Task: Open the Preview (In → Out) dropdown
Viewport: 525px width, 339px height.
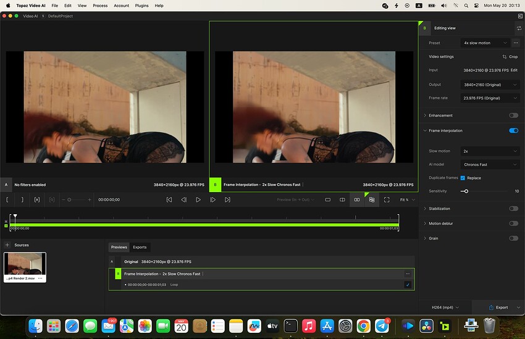Action: 295,200
